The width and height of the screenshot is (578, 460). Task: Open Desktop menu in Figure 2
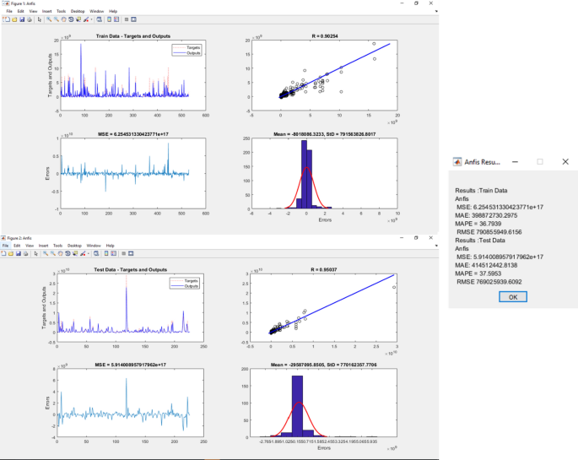tap(74, 246)
